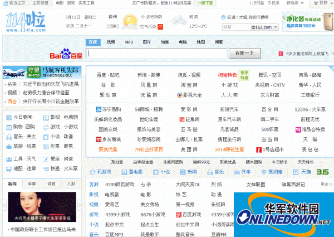Click the 3.15 green label
Viewport: 334px width, 237px height.
click(322, 172)
